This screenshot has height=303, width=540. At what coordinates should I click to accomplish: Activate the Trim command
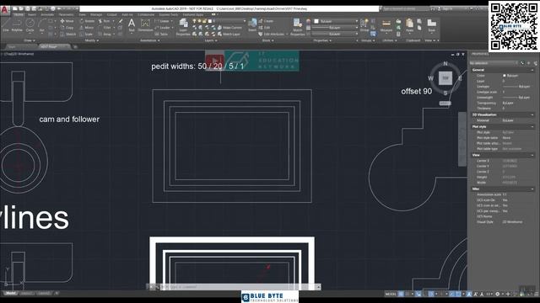click(x=105, y=21)
